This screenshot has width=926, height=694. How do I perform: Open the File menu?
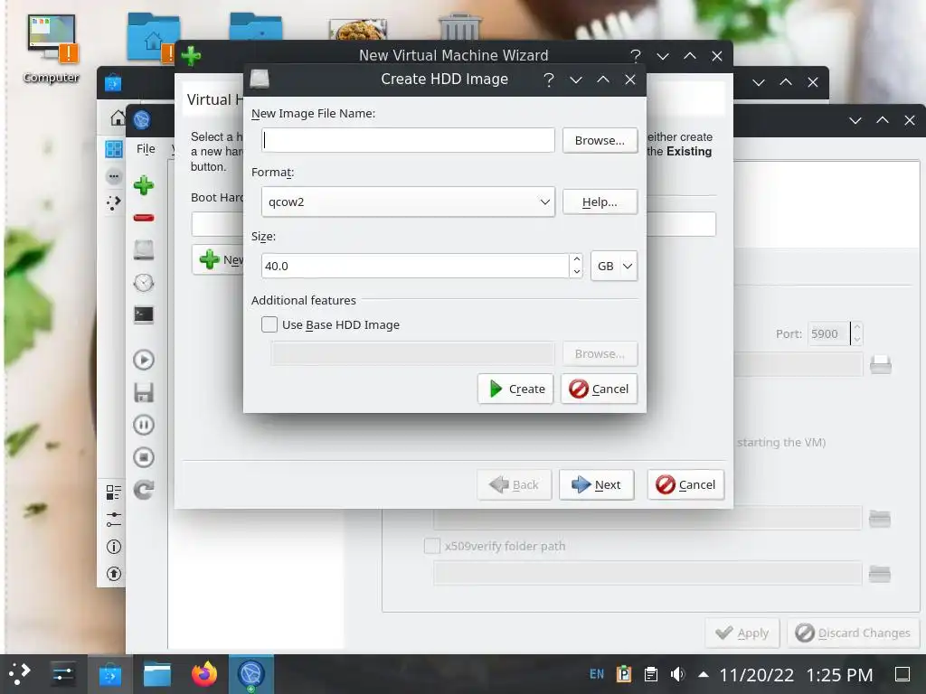point(146,149)
